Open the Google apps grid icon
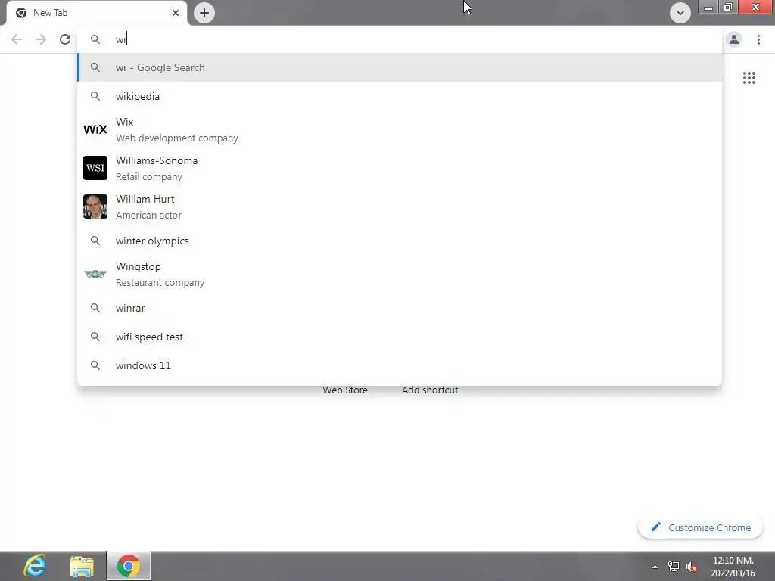The height and width of the screenshot is (581, 775). coord(749,78)
